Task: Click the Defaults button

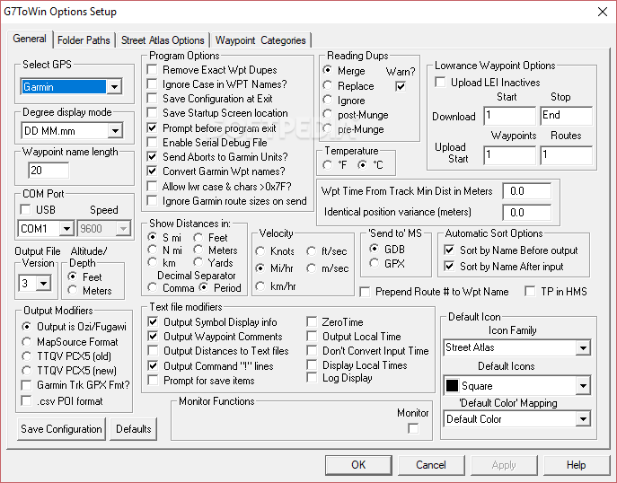Action: 134,429
